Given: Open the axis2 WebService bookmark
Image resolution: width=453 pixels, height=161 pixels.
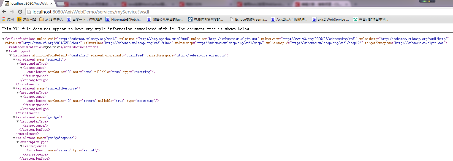Looking at the screenshot, I should coord(330,19).
